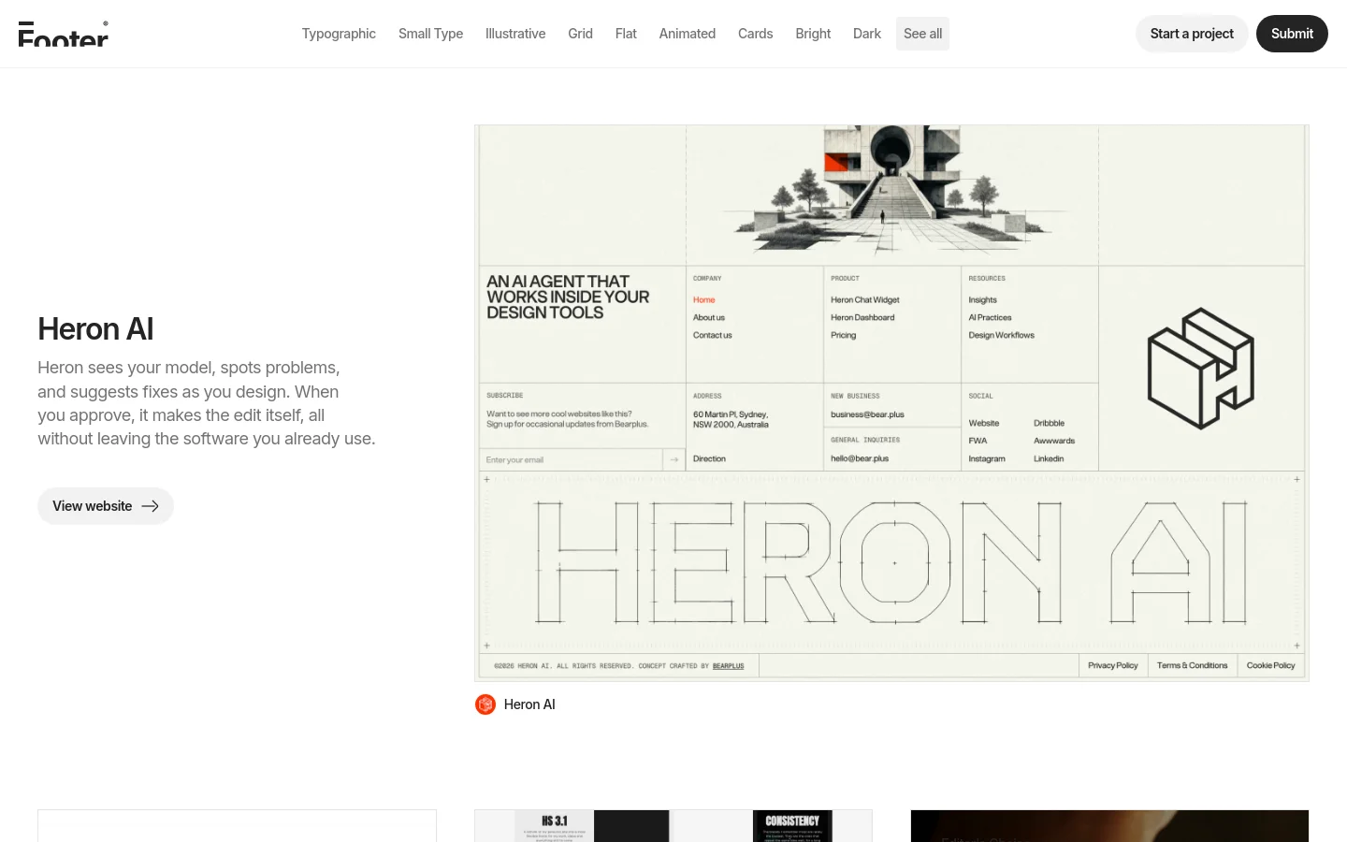Open the Animated category
This screenshot has width=1347, height=842.
(688, 34)
